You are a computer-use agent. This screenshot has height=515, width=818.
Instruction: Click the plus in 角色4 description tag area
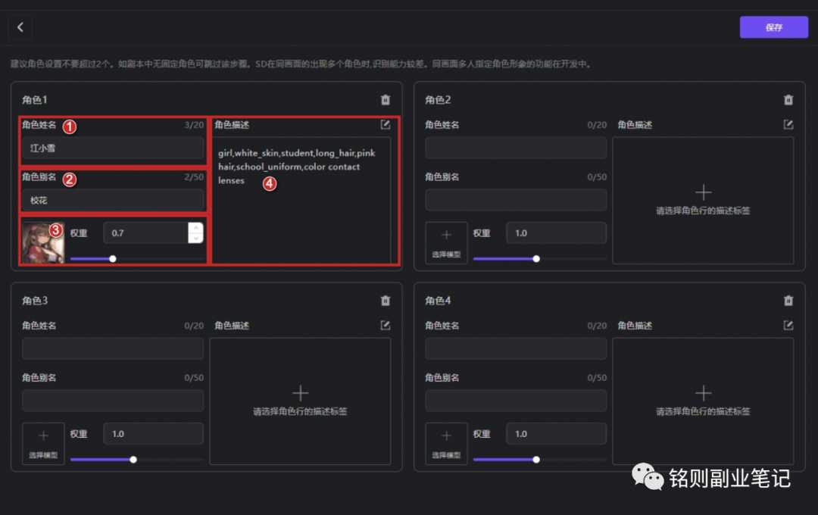[x=703, y=392]
